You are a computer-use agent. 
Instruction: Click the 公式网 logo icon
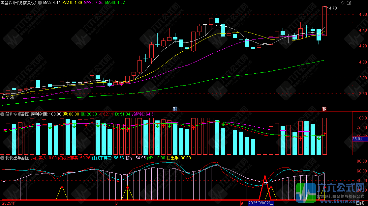point(306,193)
